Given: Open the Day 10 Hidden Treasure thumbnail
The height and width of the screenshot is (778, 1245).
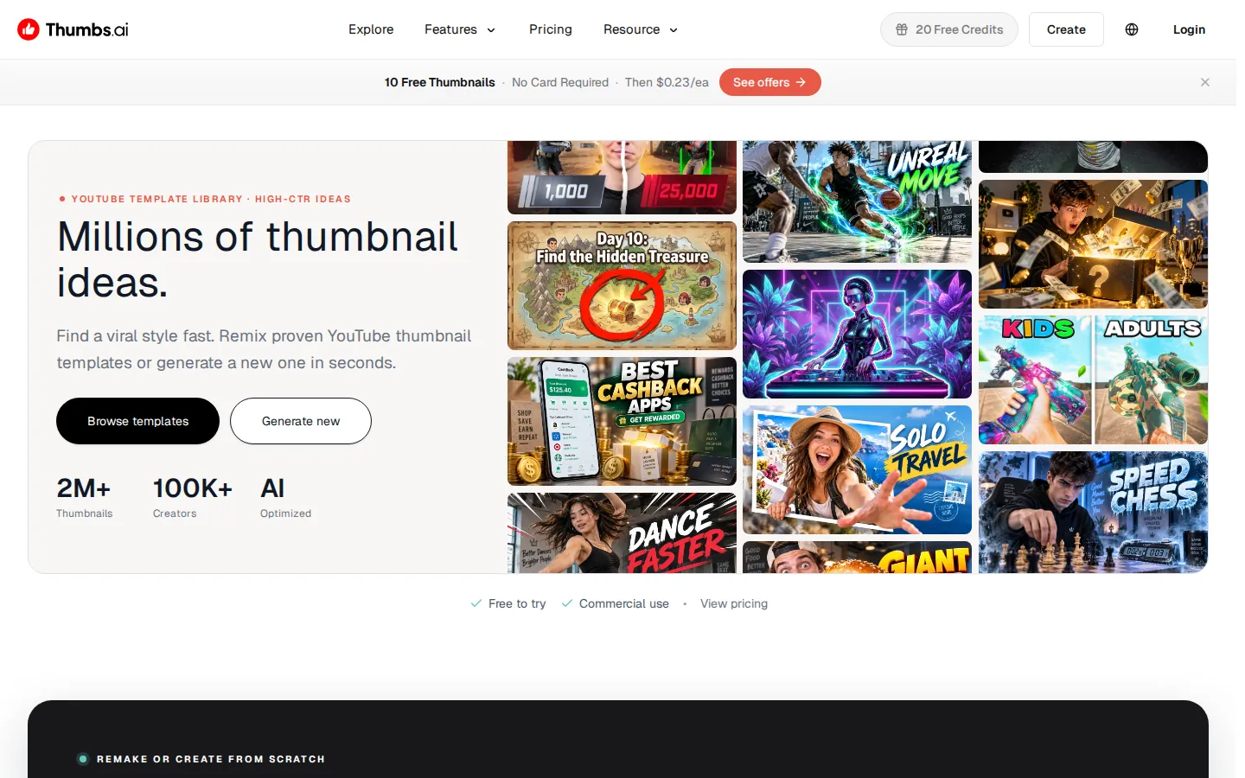Looking at the screenshot, I should click(x=622, y=285).
